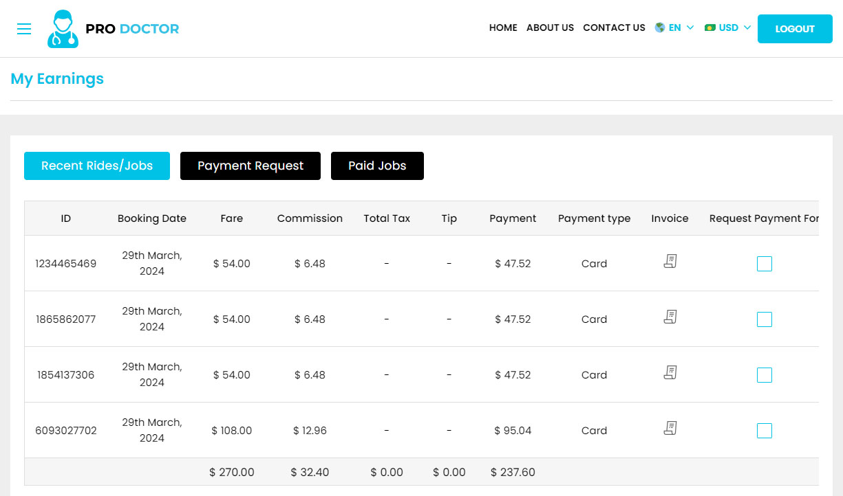Open invoice for job 1234465469

pos(670,261)
